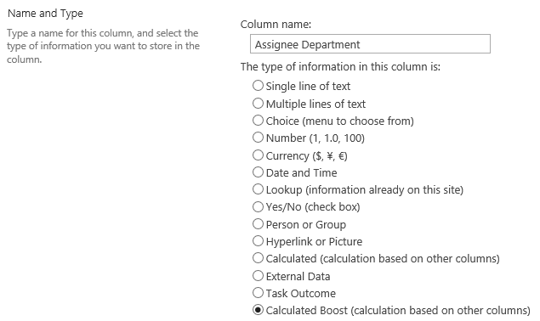This screenshot has height=321, width=540.
Task: Click the Currency option label text
Action: (306, 156)
